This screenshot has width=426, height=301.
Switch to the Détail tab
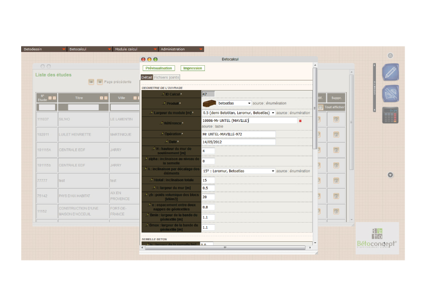tap(147, 77)
